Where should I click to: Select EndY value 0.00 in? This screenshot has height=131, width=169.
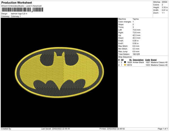(x=135, y=43)
